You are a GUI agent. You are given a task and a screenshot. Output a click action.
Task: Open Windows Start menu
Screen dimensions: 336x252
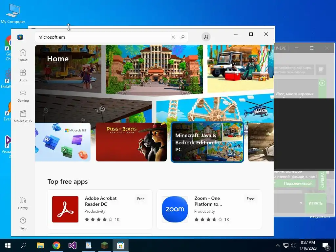[8, 245]
